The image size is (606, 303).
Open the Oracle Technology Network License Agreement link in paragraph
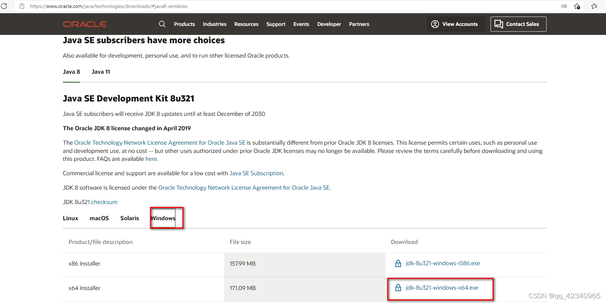pos(160,143)
